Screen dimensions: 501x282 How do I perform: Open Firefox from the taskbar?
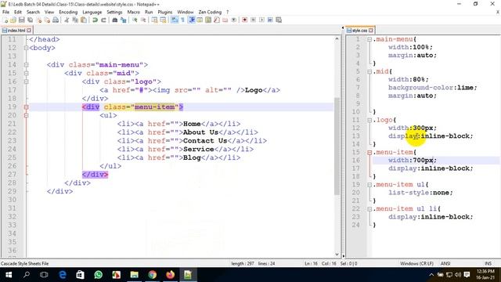pos(171,275)
